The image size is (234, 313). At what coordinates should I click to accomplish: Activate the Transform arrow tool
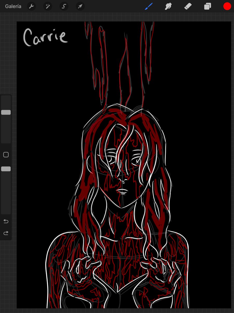point(80,6)
